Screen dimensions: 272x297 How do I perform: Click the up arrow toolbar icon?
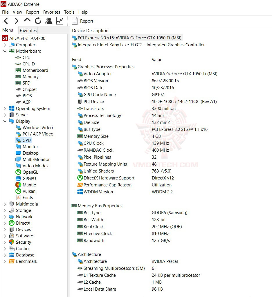tap(27, 21)
